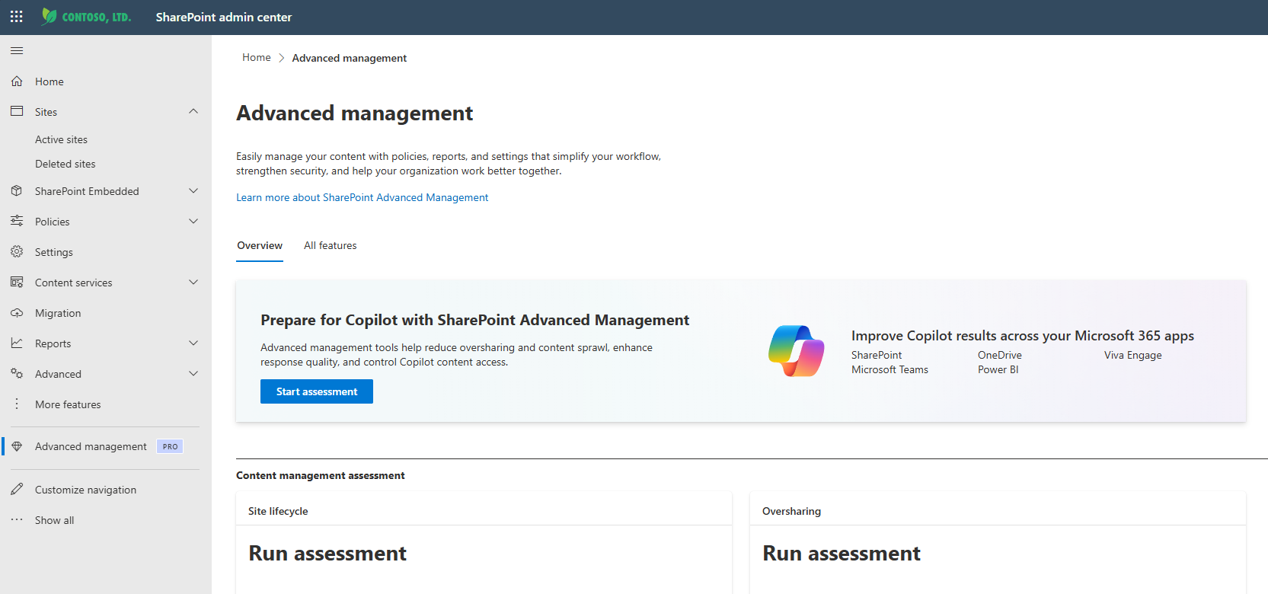
Task: Click the SharePoint app label in banner
Action: click(877, 356)
